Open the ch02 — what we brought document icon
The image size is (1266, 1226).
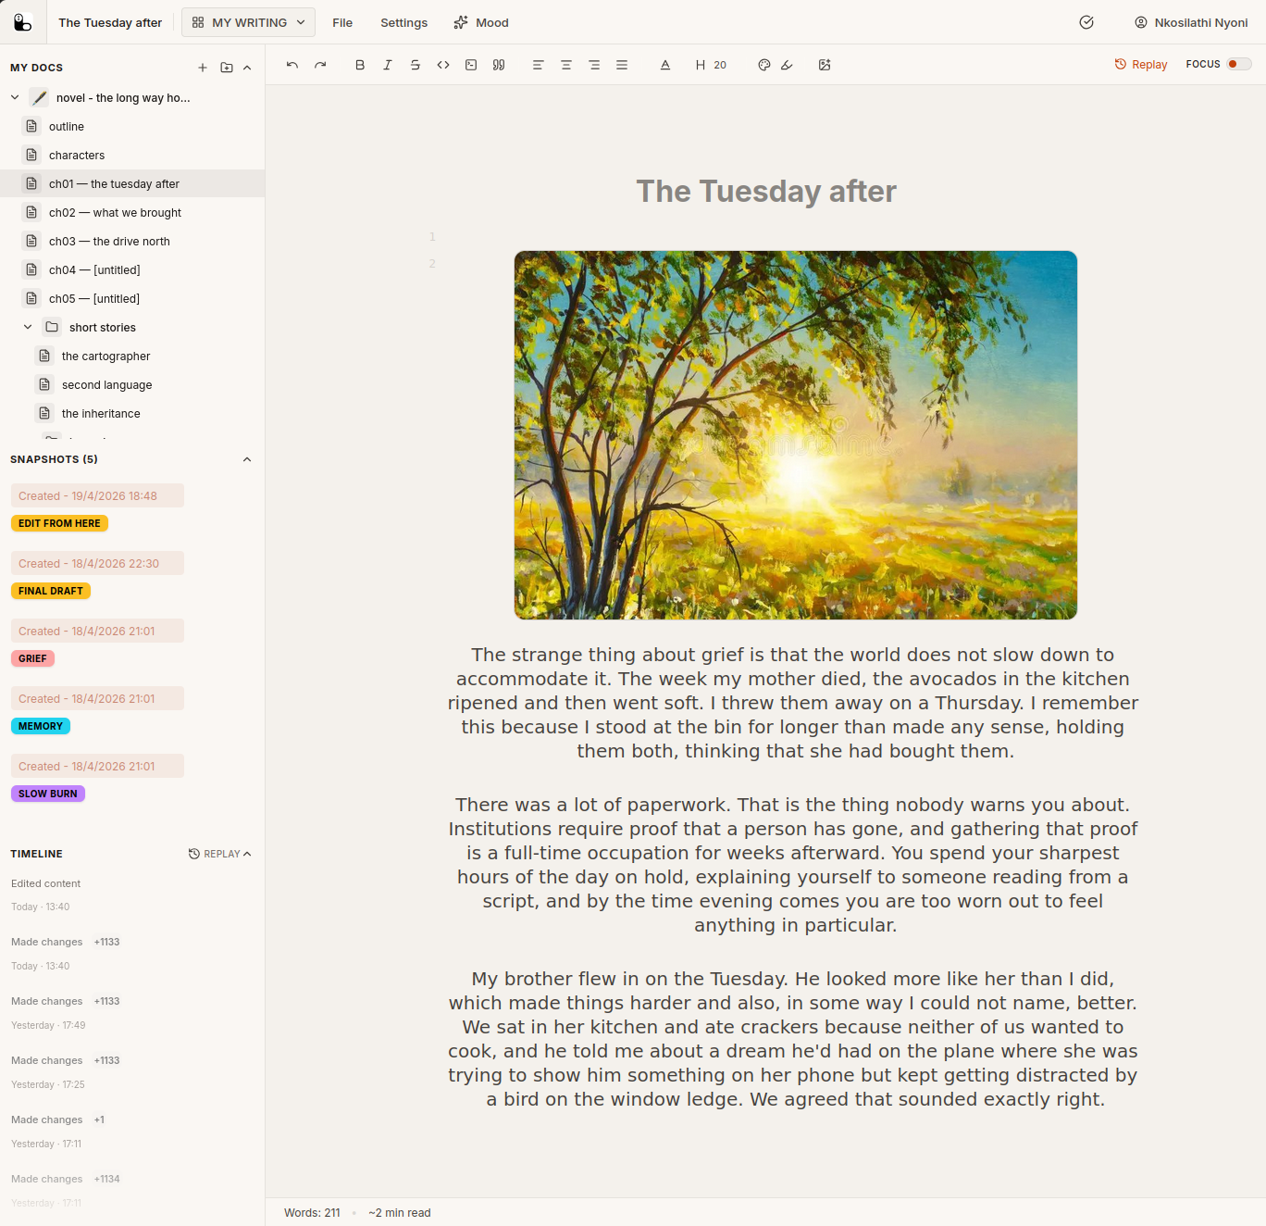click(31, 212)
